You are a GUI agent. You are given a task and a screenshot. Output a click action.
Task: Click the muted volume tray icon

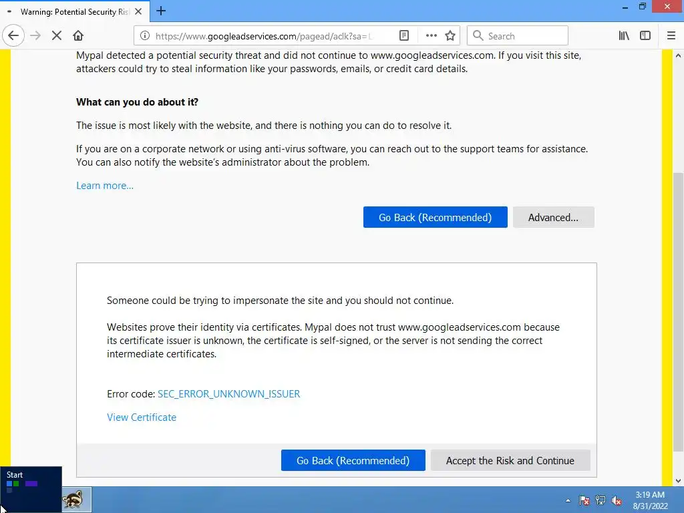(617, 501)
